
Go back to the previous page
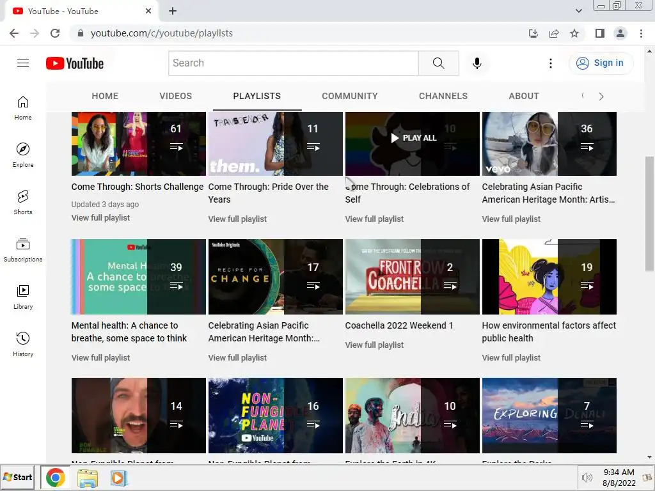click(x=14, y=33)
